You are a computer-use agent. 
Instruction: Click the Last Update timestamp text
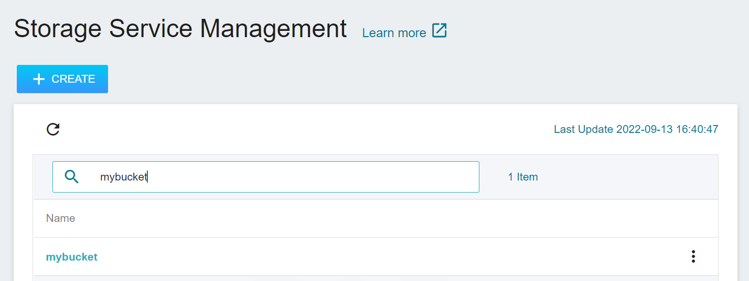(636, 129)
